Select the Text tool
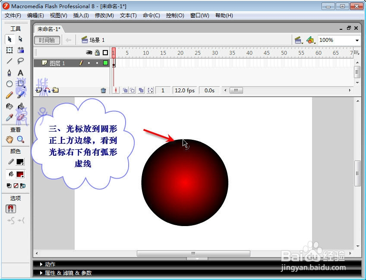This screenshot has height=280, width=366. coord(21,72)
